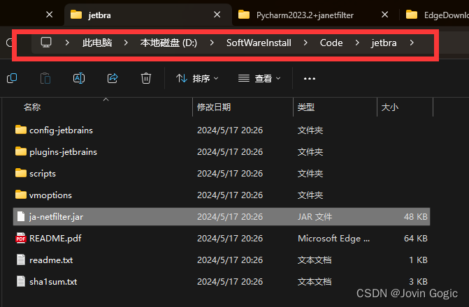Screen dimensions: 469x307
Task: Select the readme.txt file
Action: tap(222, 260)
